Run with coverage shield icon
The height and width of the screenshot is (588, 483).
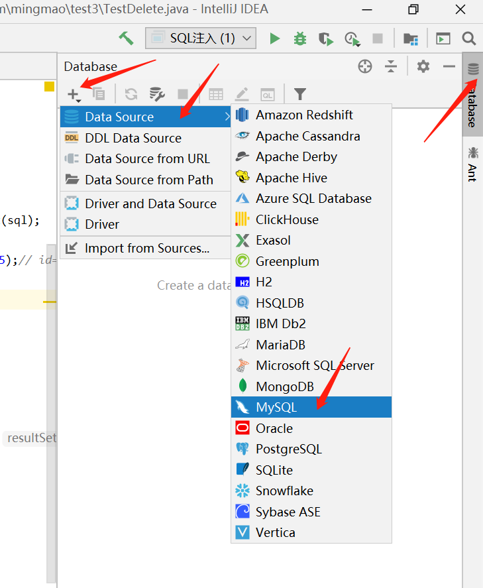coord(325,38)
